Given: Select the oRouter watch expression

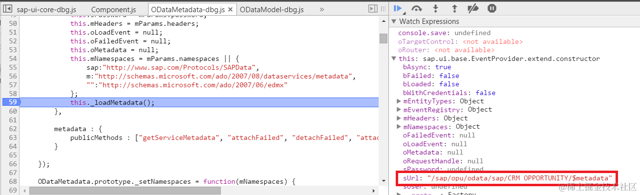Looking at the screenshot, I should 446,50.
